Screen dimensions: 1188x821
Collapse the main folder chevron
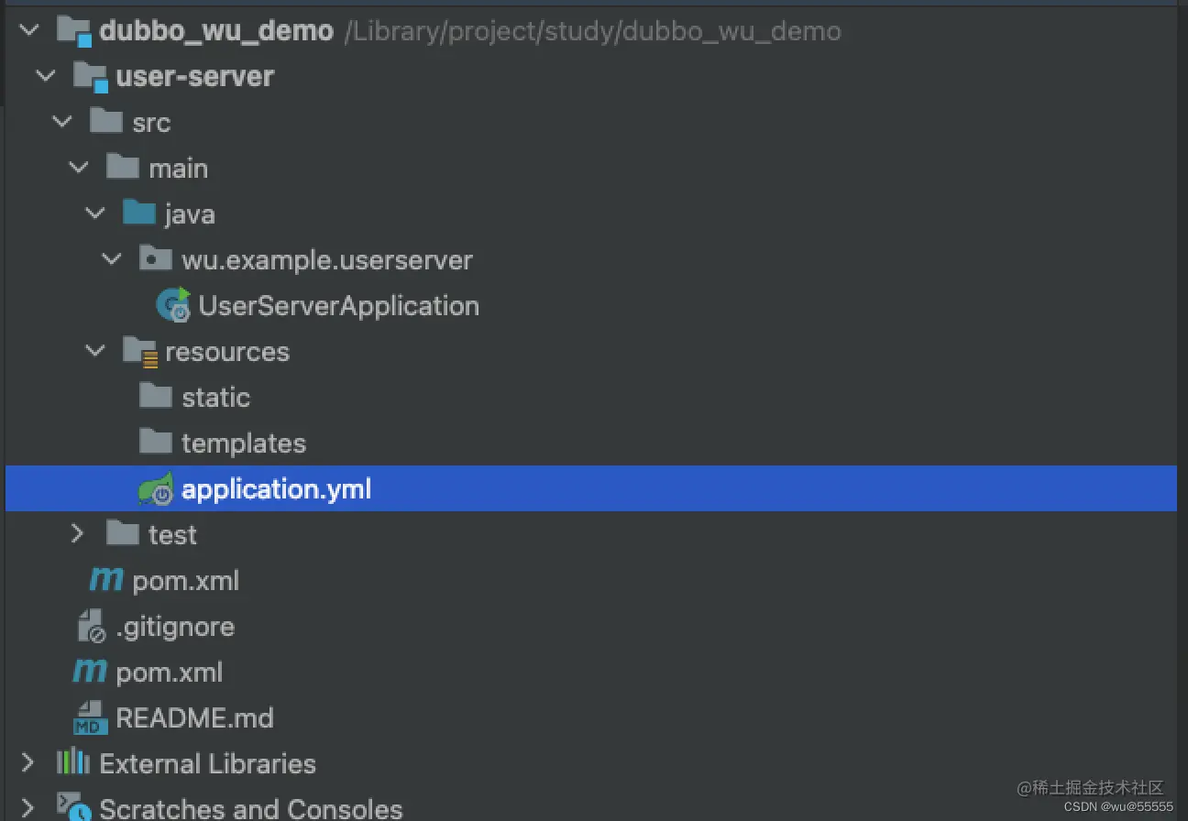tap(79, 168)
